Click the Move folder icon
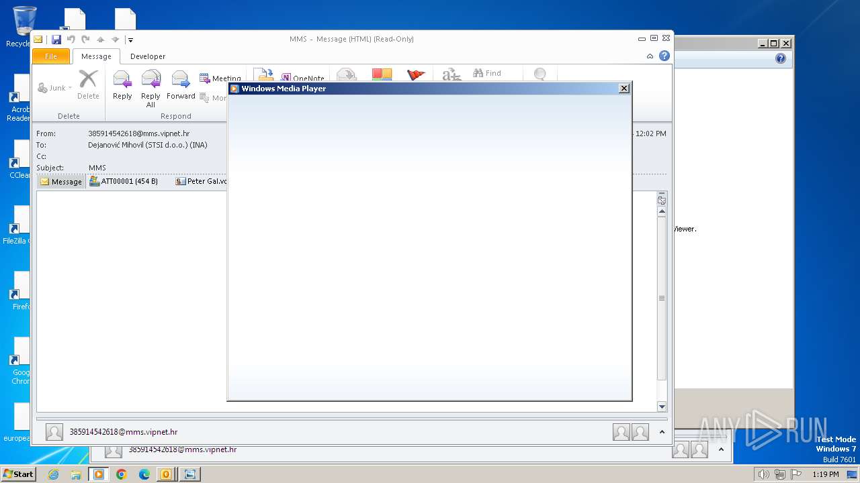 pyautogui.click(x=263, y=74)
